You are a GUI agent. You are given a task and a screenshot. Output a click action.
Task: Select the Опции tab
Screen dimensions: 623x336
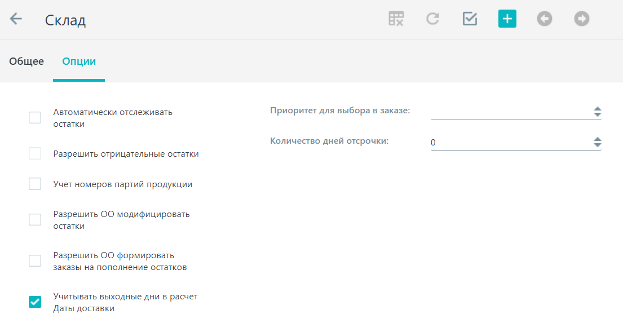[79, 61]
